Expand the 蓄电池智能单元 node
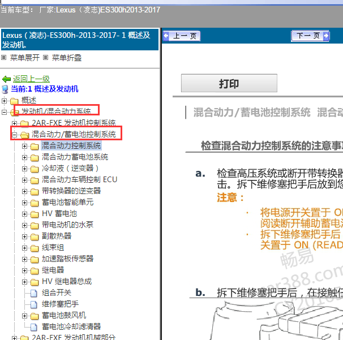This screenshot has width=343, height=340. (24, 203)
